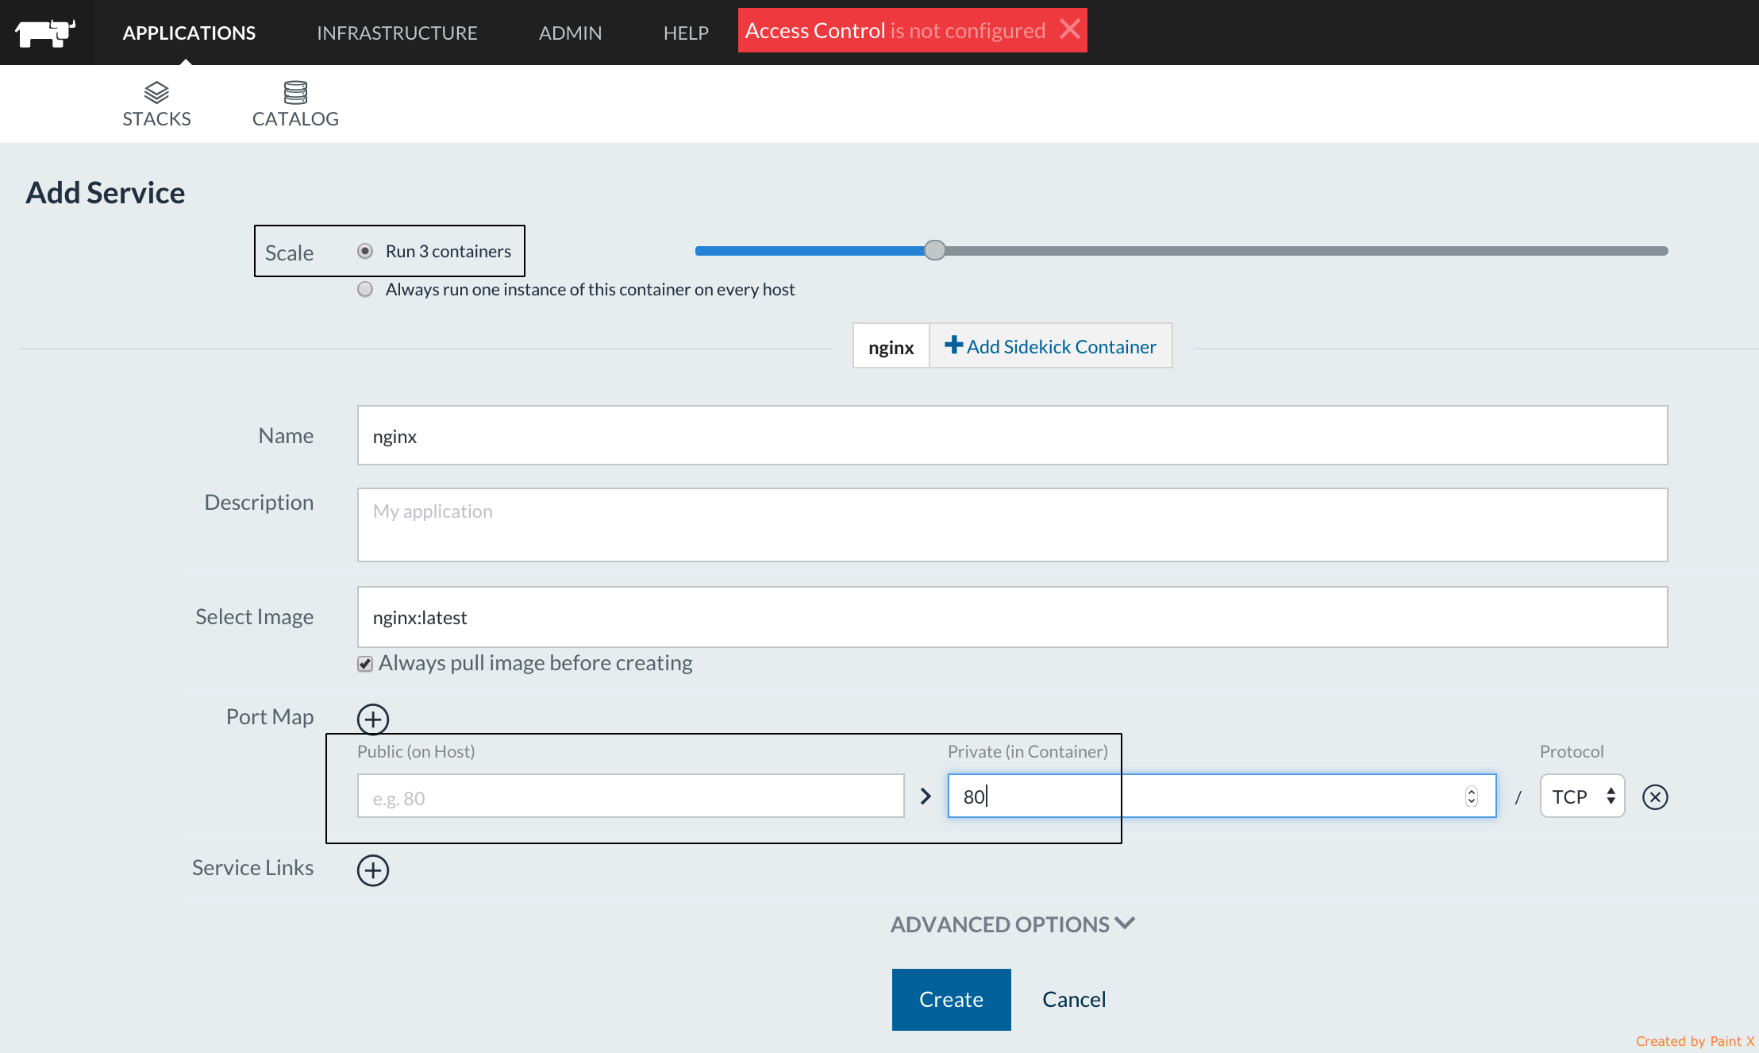Viewport: 1759px width, 1053px height.
Task: Cancel adding the service
Action: coord(1073,999)
